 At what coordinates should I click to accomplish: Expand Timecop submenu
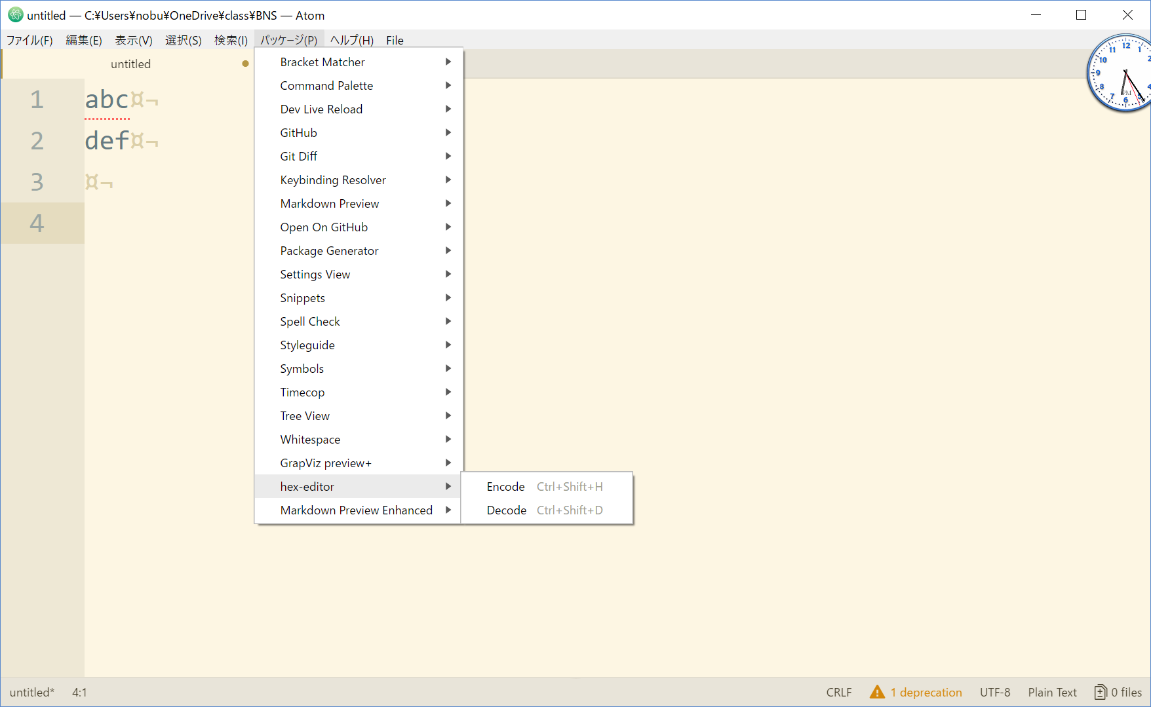[359, 392]
